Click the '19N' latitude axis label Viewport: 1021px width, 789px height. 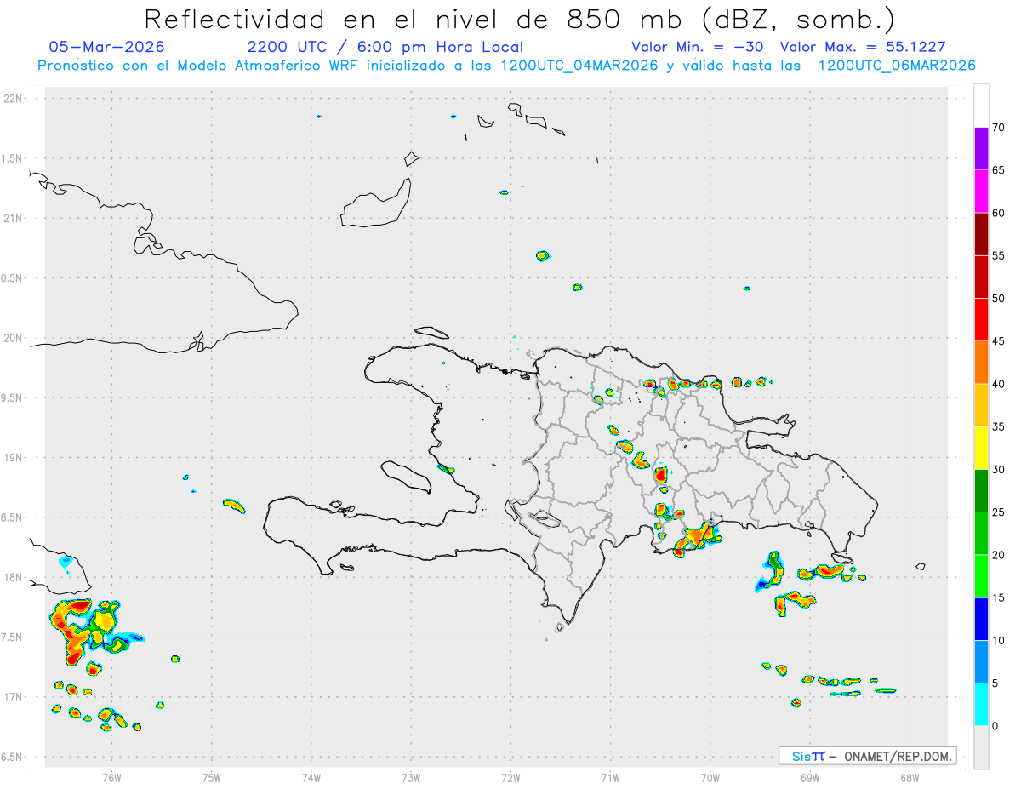[14, 458]
